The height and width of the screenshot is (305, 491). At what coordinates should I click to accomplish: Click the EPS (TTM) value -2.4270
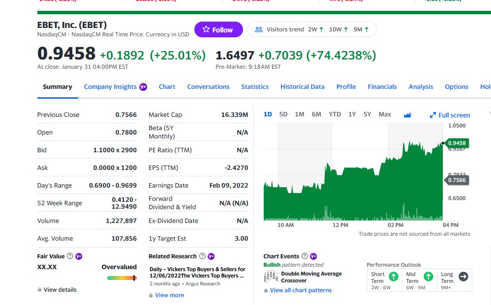point(237,168)
